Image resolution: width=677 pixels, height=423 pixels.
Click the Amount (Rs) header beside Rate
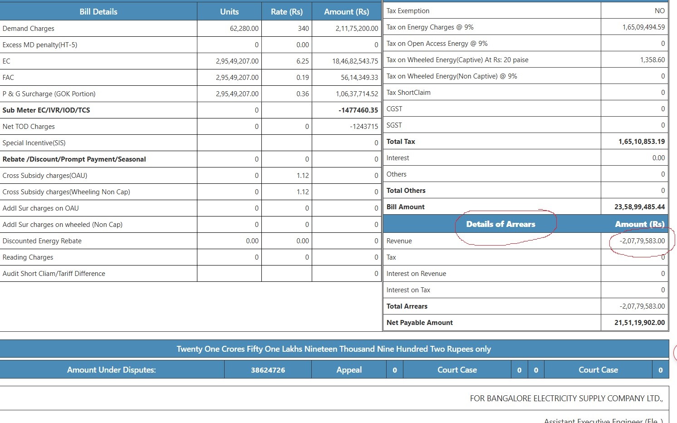point(347,12)
